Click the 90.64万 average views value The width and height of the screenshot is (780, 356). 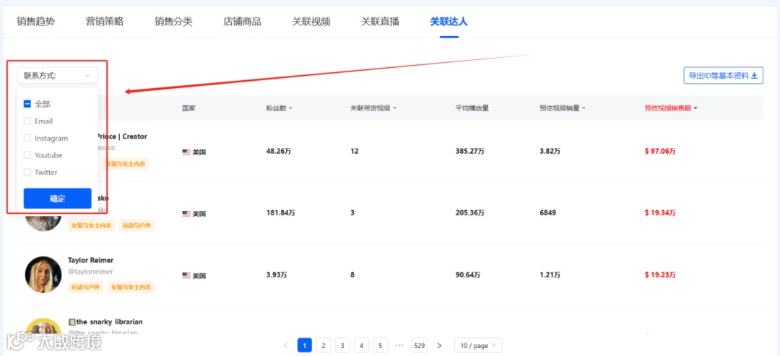point(467,274)
